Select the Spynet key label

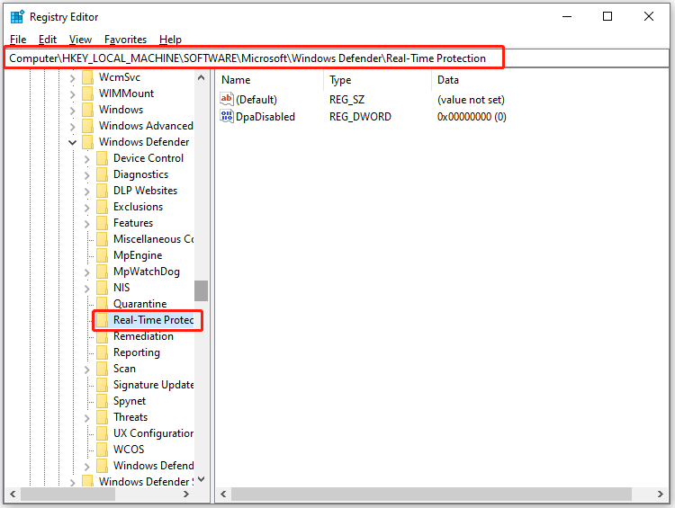click(130, 401)
